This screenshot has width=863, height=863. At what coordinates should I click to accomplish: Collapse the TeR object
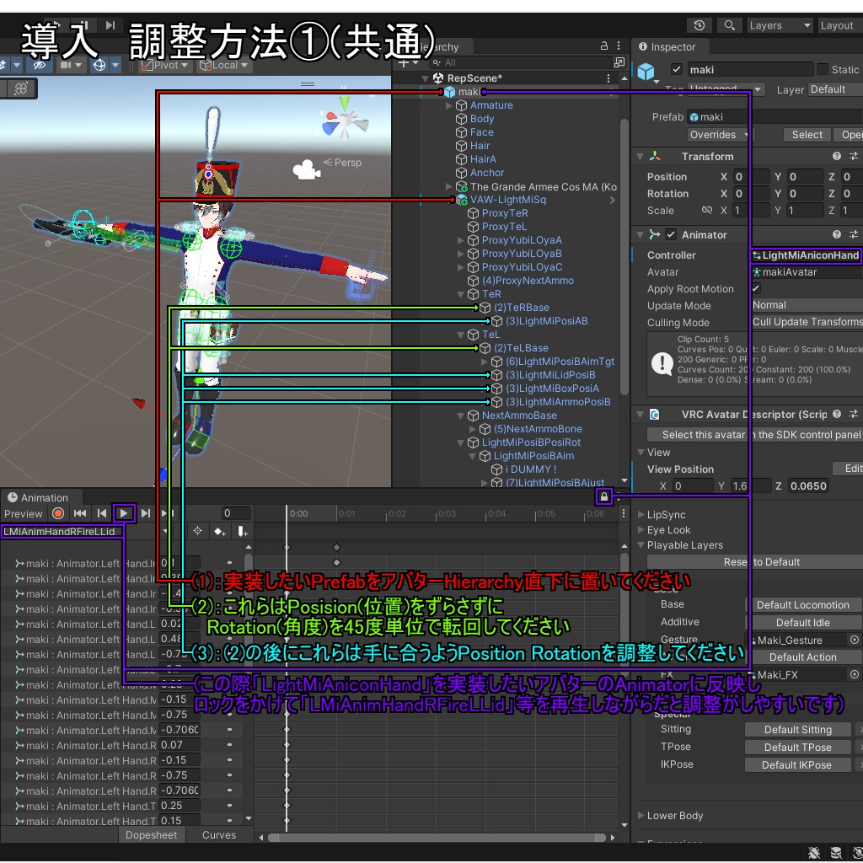tap(461, 294)
